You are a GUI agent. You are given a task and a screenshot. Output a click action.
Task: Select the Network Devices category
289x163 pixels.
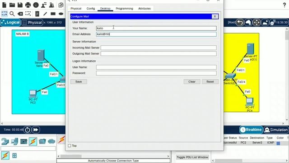pos(5,142)
